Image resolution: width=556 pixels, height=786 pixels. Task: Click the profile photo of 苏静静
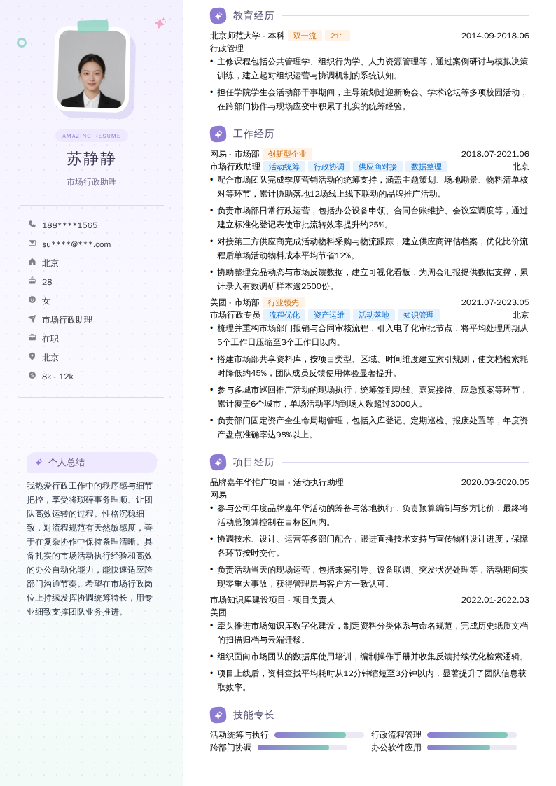91,69
